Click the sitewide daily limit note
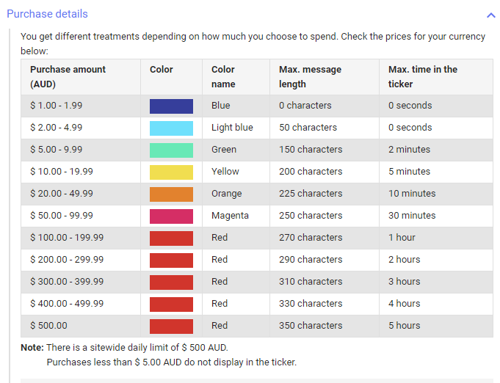This screenshot has width=500, height=383. (x=124, y=347)
